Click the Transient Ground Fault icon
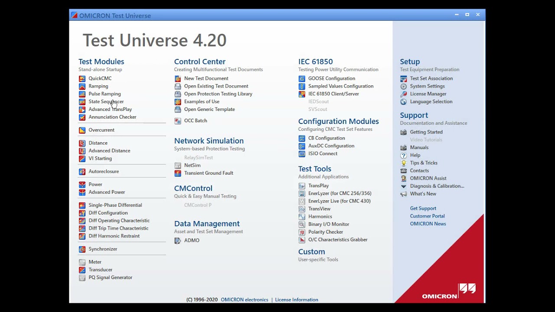555x312 pixels. (x=178, y=173)
